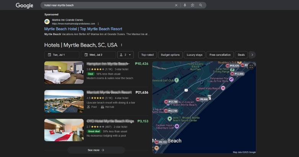299x157 pixels.
Task: Select the ₱3,153 map price pin
Action: click(161, 142)
